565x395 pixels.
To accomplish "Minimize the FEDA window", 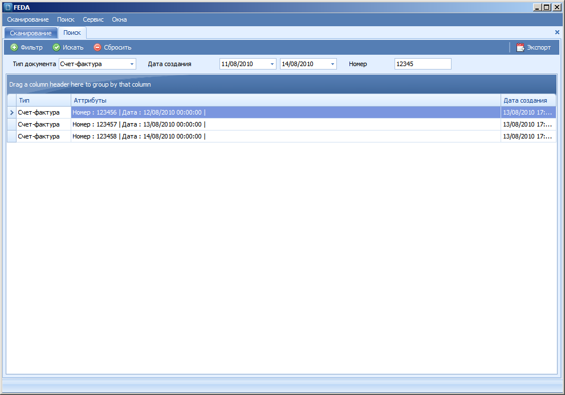I will (538, 7).
